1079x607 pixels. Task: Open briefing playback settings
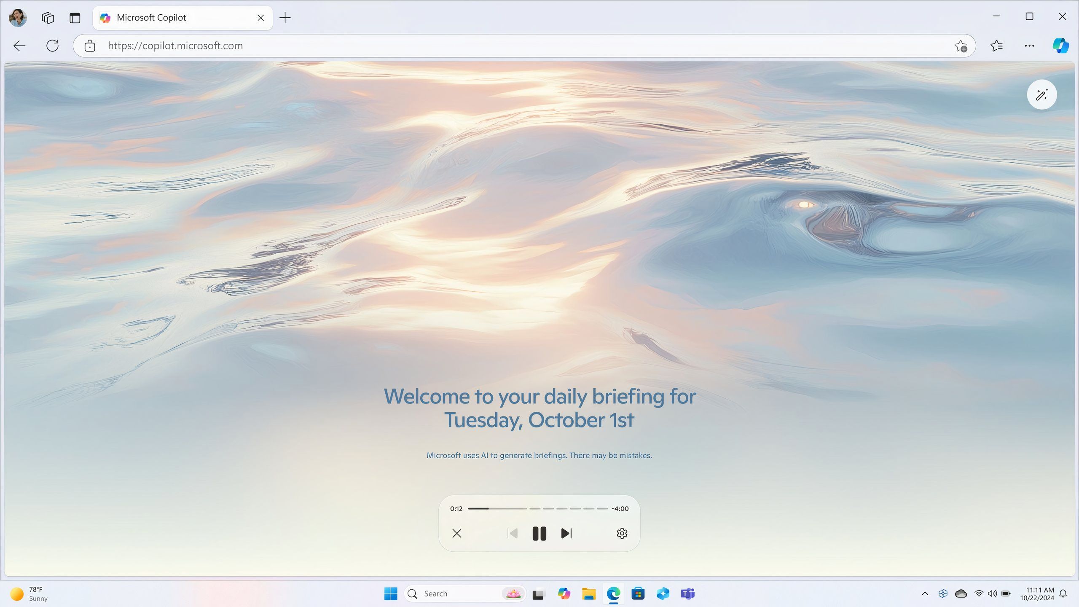point(621,534)
